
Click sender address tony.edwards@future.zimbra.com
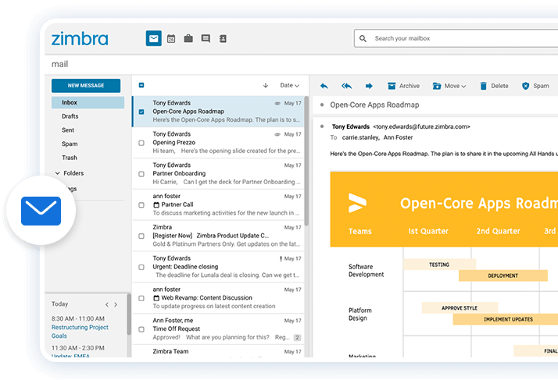tap(421, 126)
